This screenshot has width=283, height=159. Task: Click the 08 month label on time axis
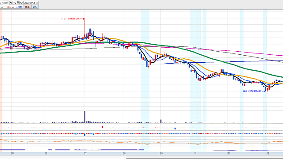124,154
